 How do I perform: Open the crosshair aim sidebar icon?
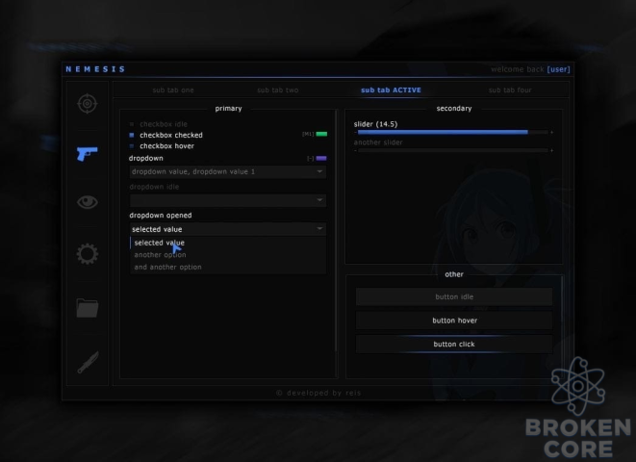(88, 104)
